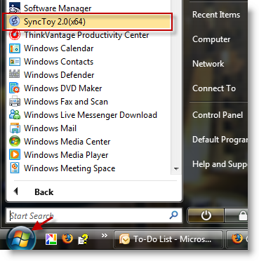Open ThinkVantage Productivity Center entry text
Viewport: 259px width, 261px height.
[x=86, y=35]
